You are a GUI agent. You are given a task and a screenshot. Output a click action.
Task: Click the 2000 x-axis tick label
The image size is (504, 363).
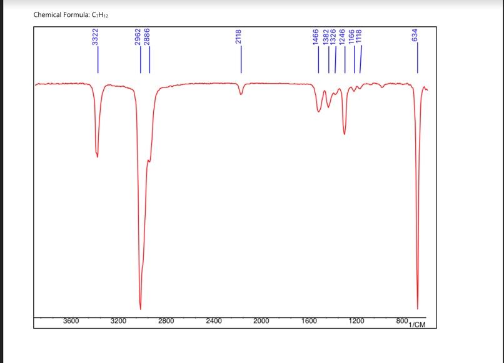(x=261, y=321)
